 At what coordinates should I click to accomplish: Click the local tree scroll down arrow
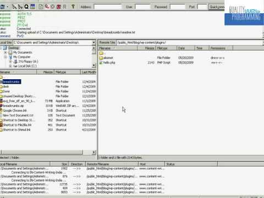94,65
